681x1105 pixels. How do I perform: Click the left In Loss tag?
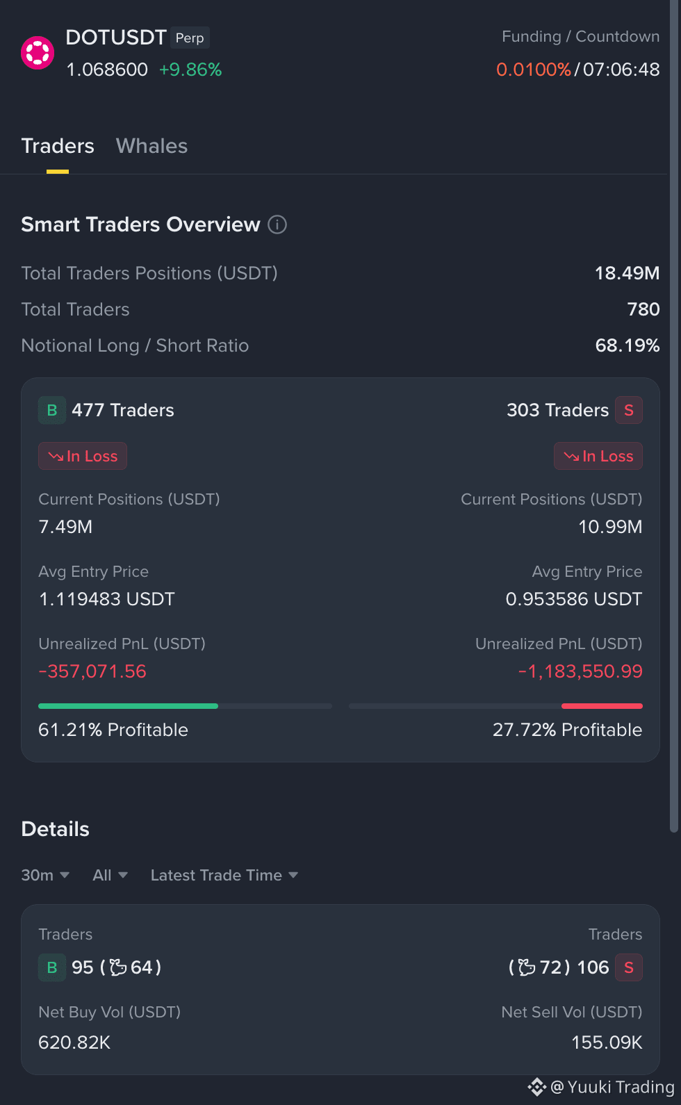click(83, 456)
